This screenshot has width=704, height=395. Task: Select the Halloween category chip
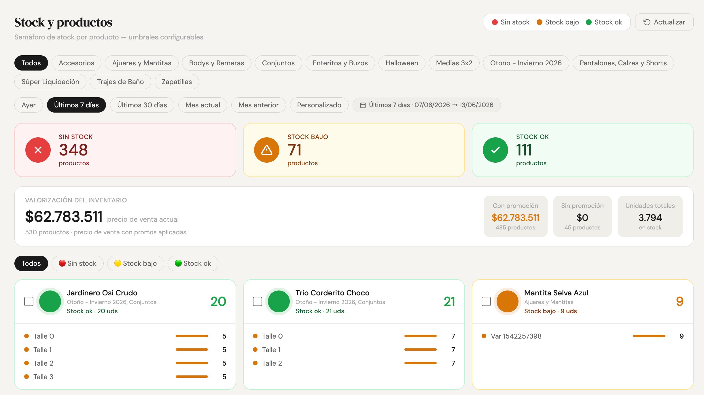pyautogui.click(x=402, y=63)
